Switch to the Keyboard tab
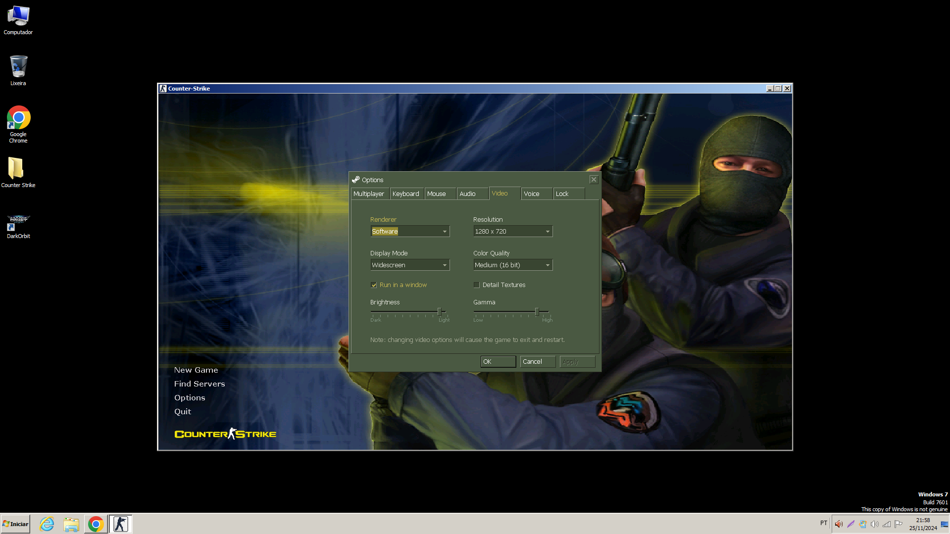The width and height of the screenshot is (950, 534). point(406,194)
